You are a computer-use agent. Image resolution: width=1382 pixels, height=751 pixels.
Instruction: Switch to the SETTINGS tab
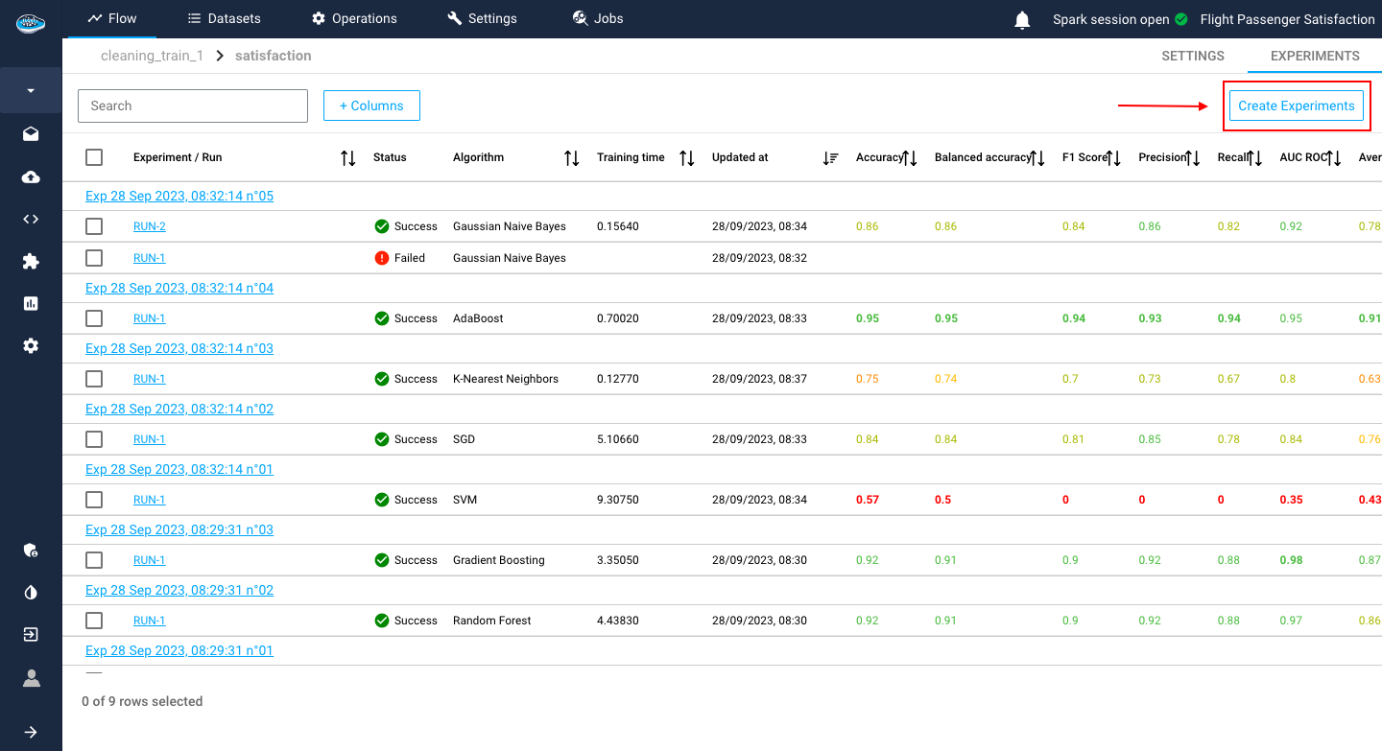click(x=1192, y=56)
